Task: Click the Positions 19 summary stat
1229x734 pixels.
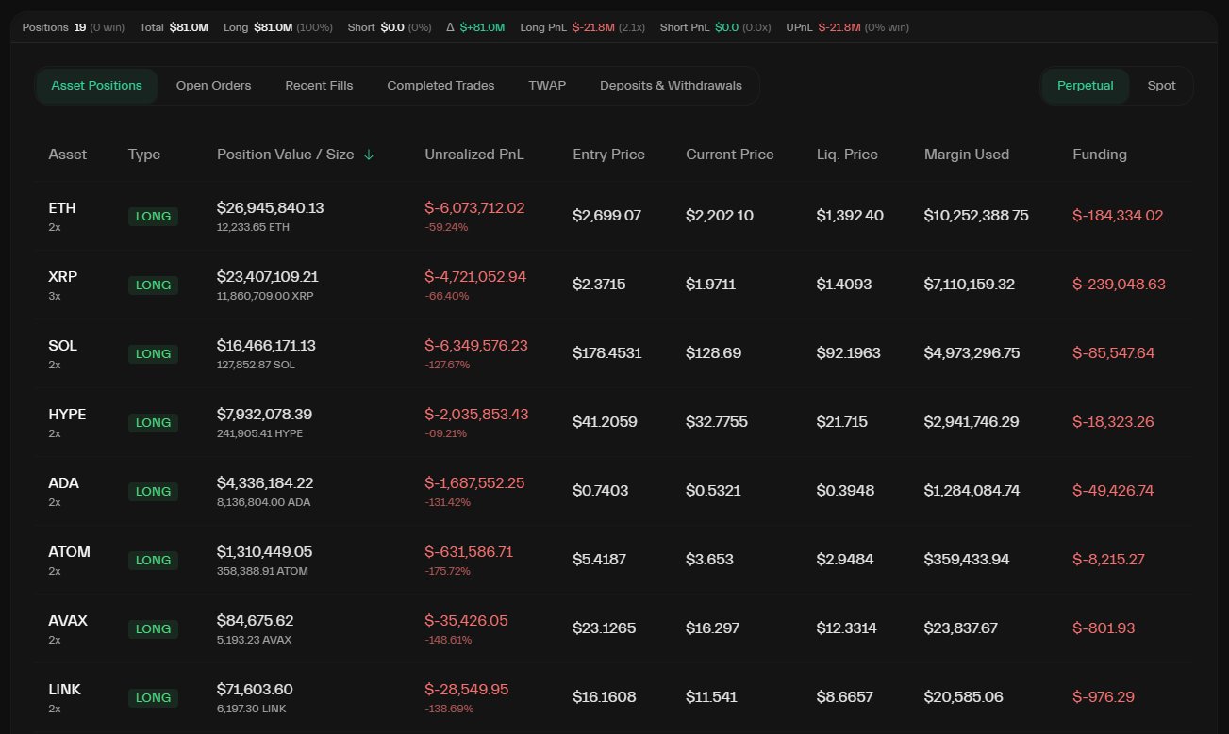Action: point(74,28)
